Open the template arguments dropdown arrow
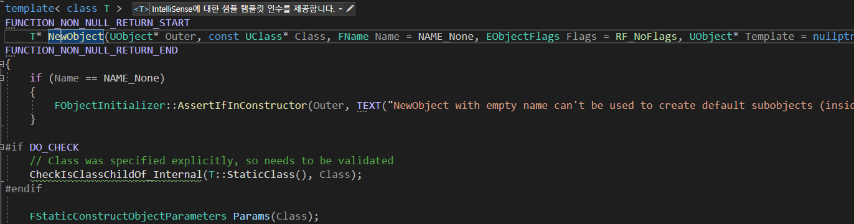854x224 pixels. point(340,9)
